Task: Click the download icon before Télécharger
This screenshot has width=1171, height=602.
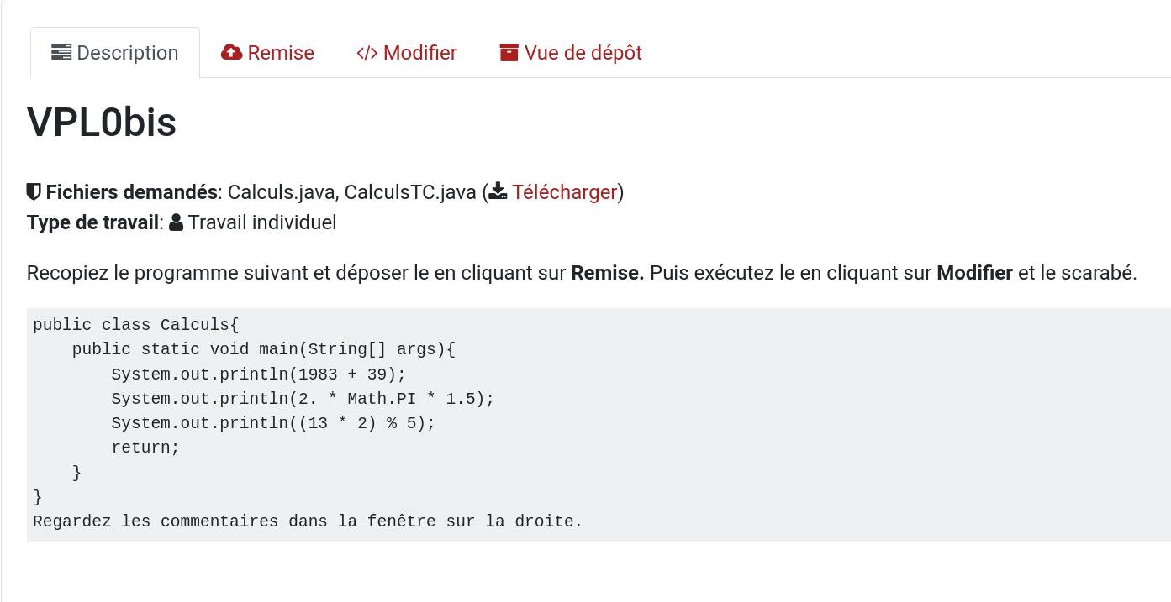Action: (x=498, y=192)
